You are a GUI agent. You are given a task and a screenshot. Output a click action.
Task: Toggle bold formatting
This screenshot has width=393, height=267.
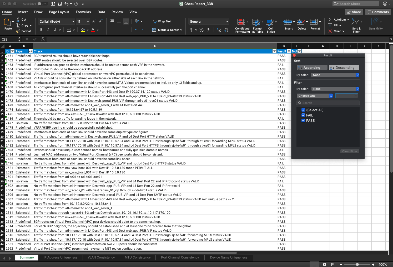pyautogui.click(x=41, y=30)
